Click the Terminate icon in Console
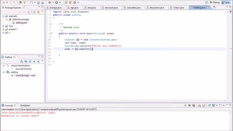This screenshot has height=131, width=233. (185, 106)
